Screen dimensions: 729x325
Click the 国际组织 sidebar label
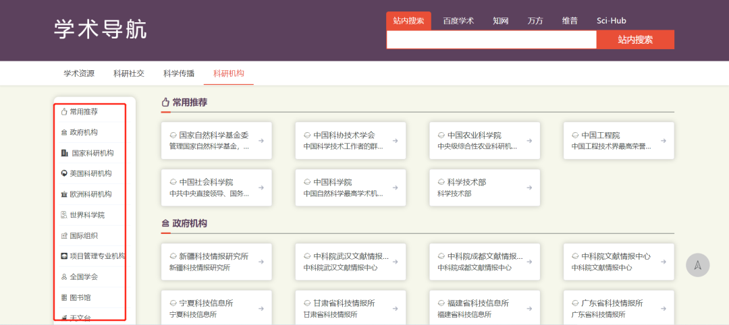point(84,235)
